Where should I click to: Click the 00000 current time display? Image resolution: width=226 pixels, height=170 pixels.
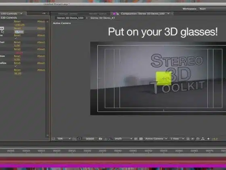tap(90, 139)
